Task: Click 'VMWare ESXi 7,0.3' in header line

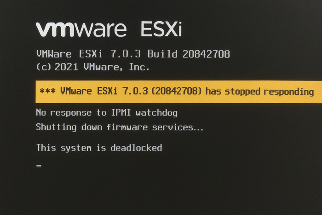Action: [x=89, y=54]
